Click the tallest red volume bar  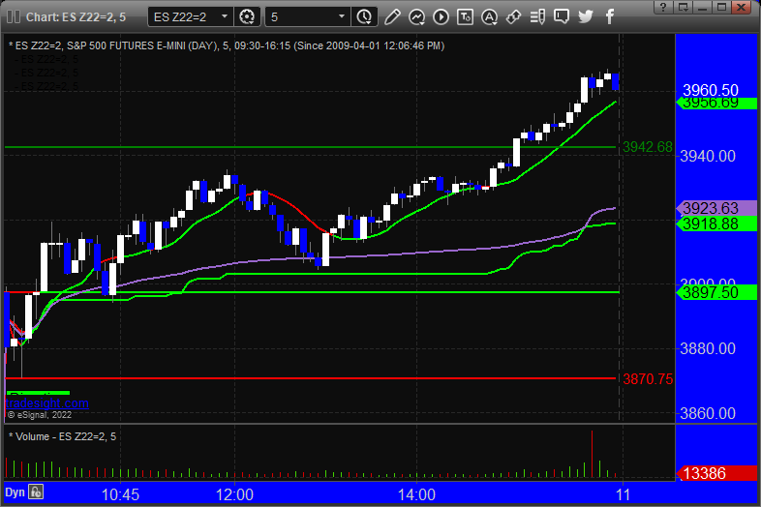pos(592,454)
